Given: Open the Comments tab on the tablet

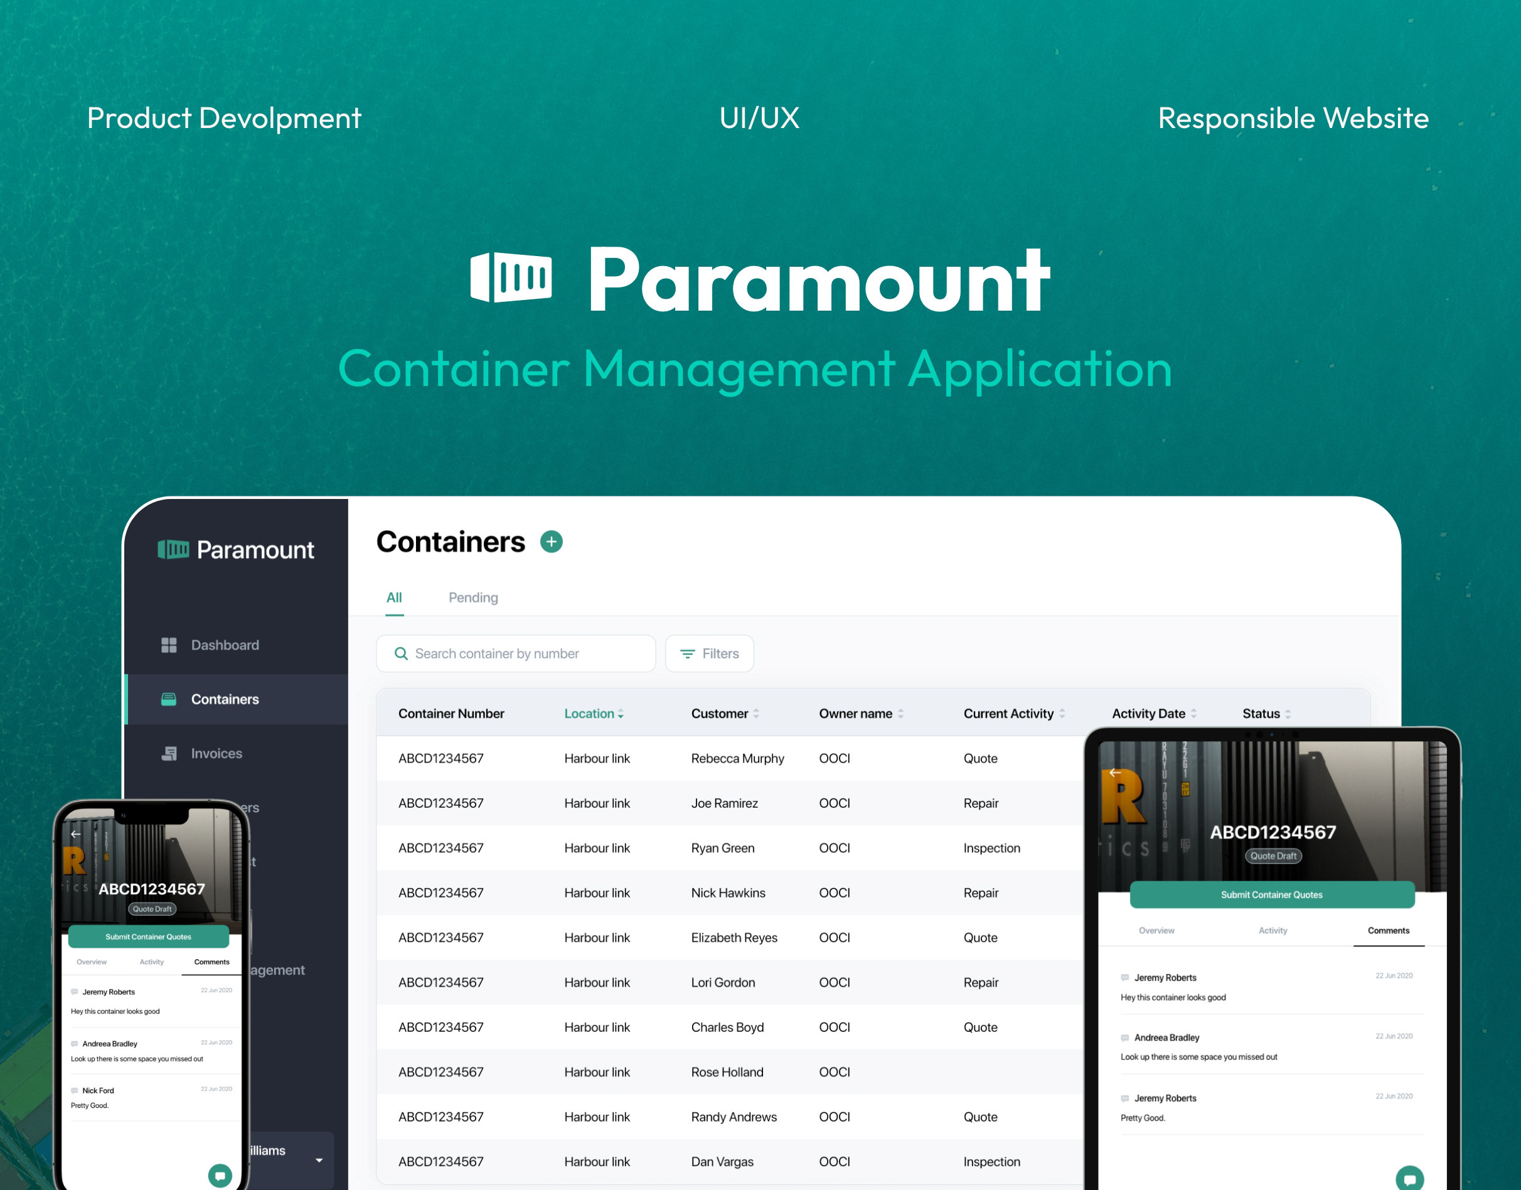Looking at the screenshot, I should [x=1388, y=931].
